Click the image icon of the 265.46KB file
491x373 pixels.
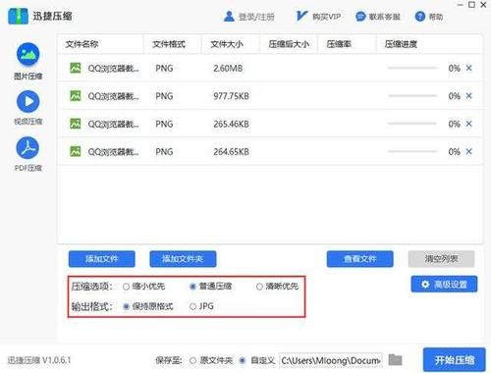(x=76, y=124)
